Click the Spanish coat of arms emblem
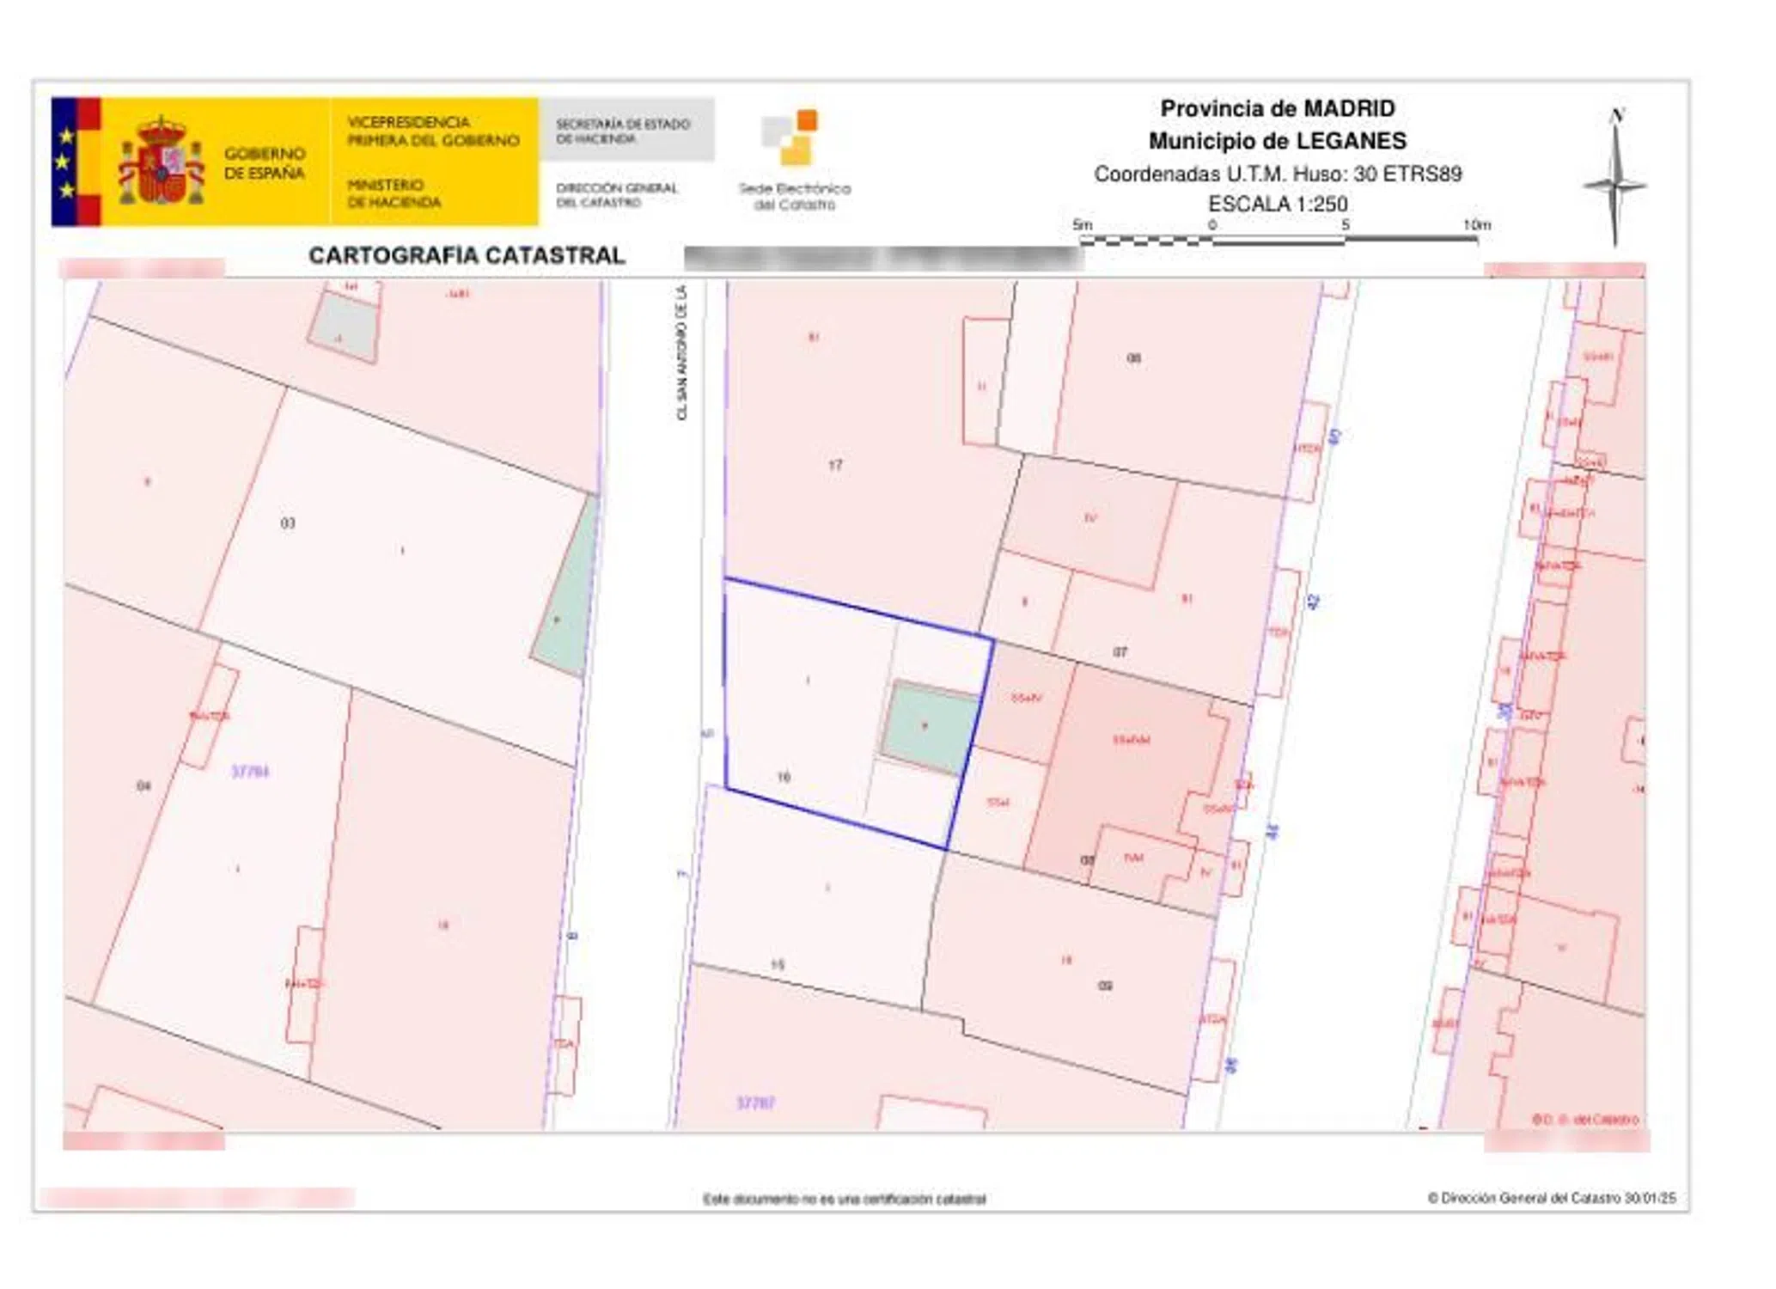 pos(162,162)
